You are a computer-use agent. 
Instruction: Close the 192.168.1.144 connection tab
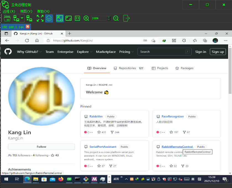[x=28, y=27]
